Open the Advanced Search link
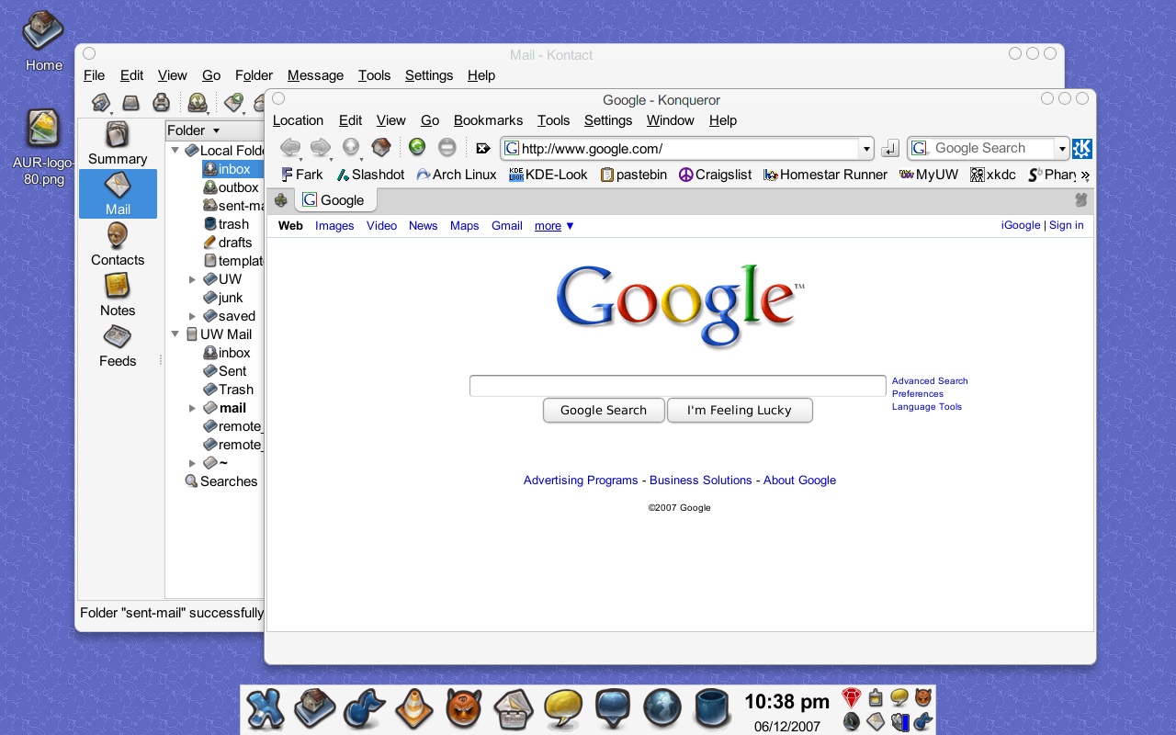Viewport: 1176px width, 735px height. [930, 380]
